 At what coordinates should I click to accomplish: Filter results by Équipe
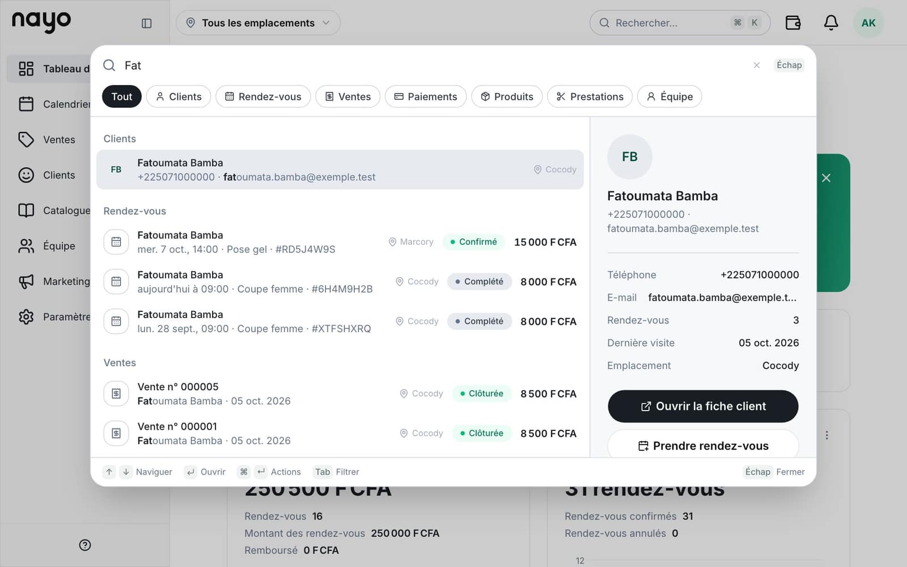coord(669,96)
